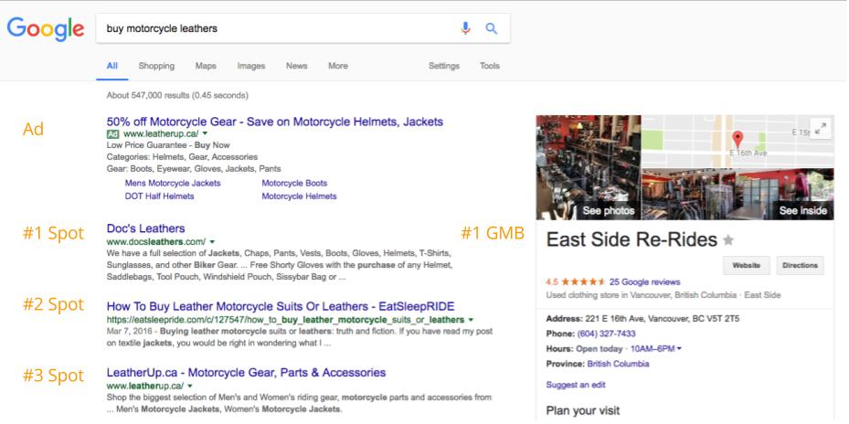Click the 4.5 star rating stars
Screen dimensions: 849x424
(583, 281)
